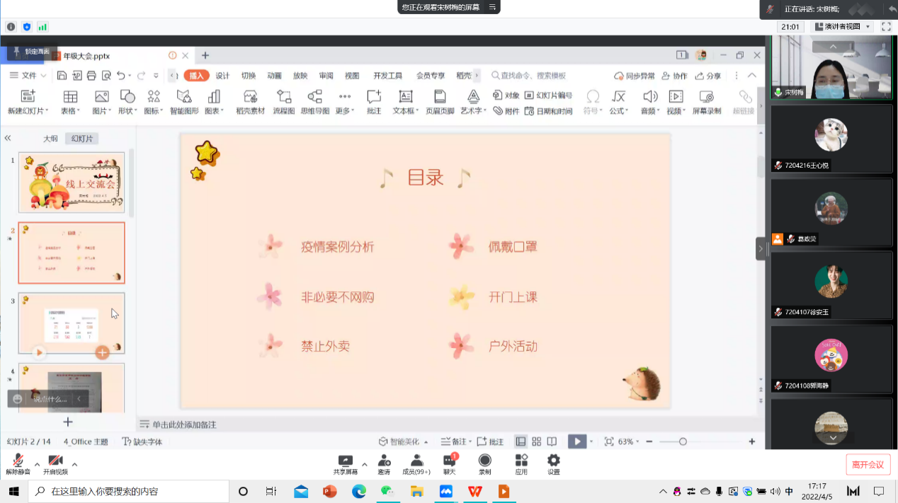This screenshot has height=503, width=898.
Task: Open the Members (成员) list
Action: click(x=416, y=461)
